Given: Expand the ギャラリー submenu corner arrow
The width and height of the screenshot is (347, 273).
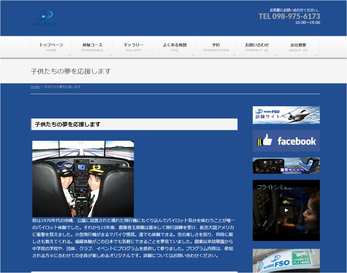Looking at the screenshot, I should 152,56.
